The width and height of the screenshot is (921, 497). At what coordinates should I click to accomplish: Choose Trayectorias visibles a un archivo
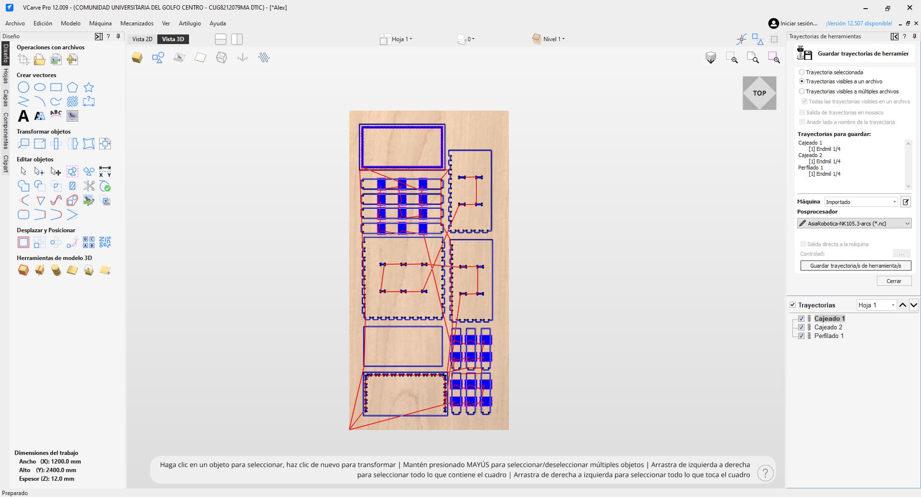point(802,81)
